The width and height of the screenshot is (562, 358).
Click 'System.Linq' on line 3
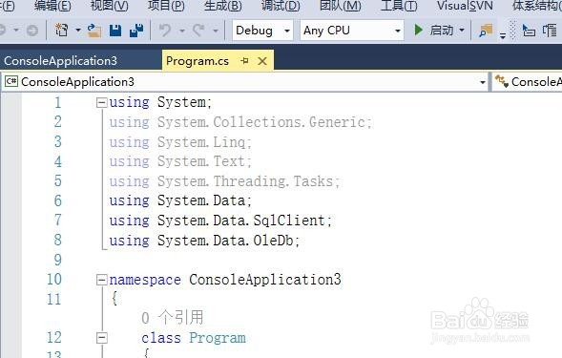(201, 142)
